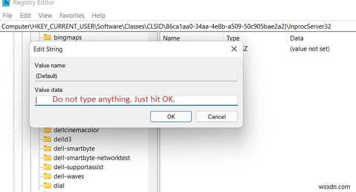The width and height of the screenshot is (356, 192).
Task: Click OK in Edit String dialog
Action: [171, 117]
